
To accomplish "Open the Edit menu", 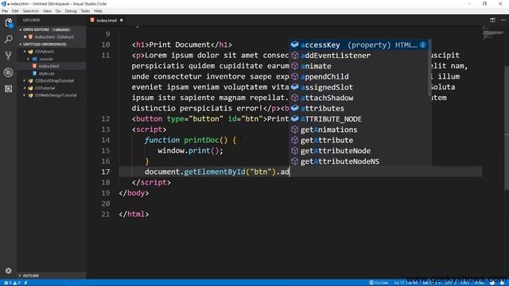I will 15,11.
